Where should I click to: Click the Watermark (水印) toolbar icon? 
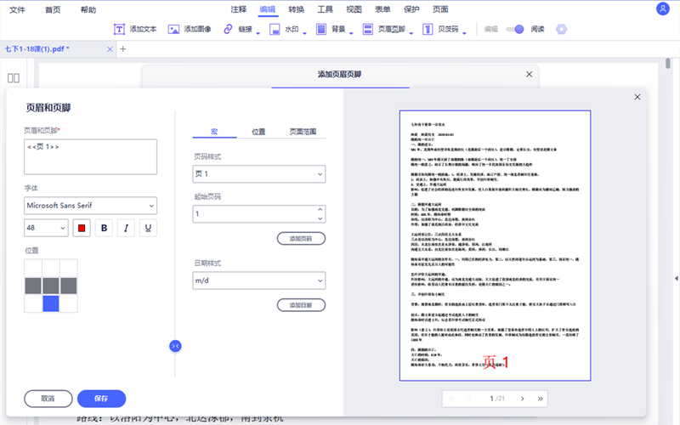click(275, 29)
